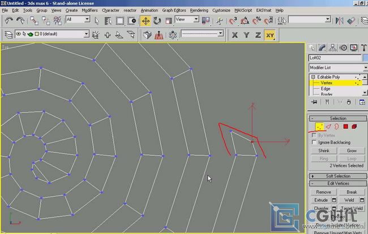Click the Array dots icon
Screen dimensions: 368x234
(173, 35)
